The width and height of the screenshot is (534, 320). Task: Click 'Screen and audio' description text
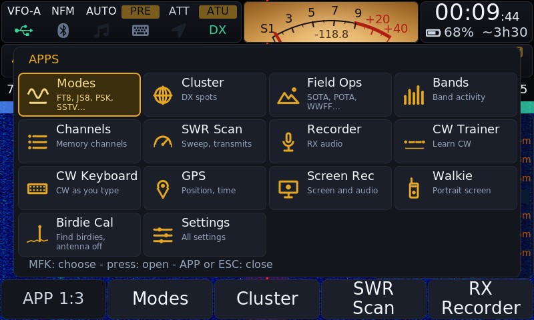(342, 191)
